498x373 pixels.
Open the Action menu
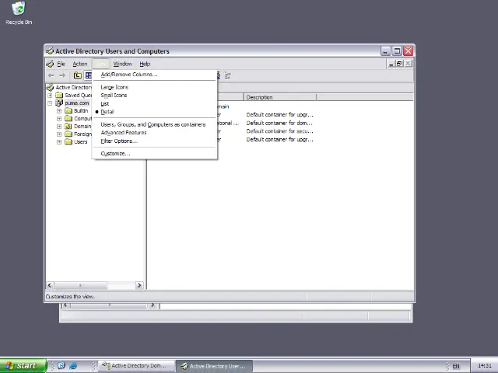[x=80, y=64]
